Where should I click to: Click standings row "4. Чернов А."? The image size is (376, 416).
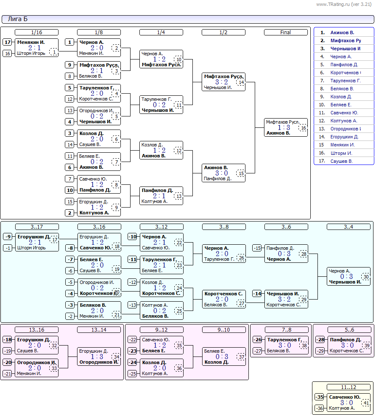(344, 57)
